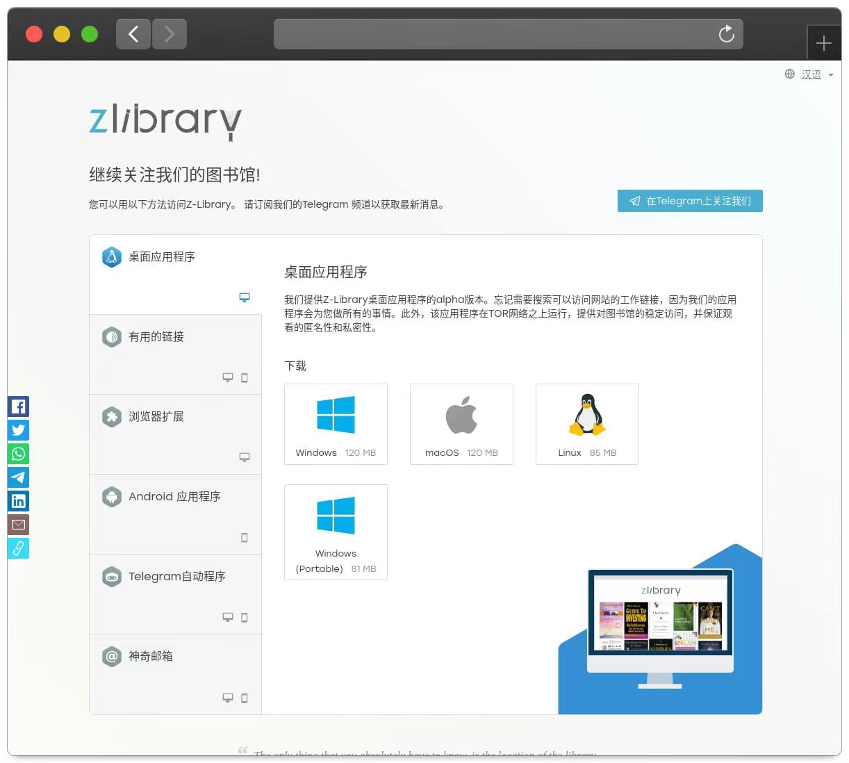Click the 在Telegram上关注我们 button
849x763 pixels.
pos(689,201)
